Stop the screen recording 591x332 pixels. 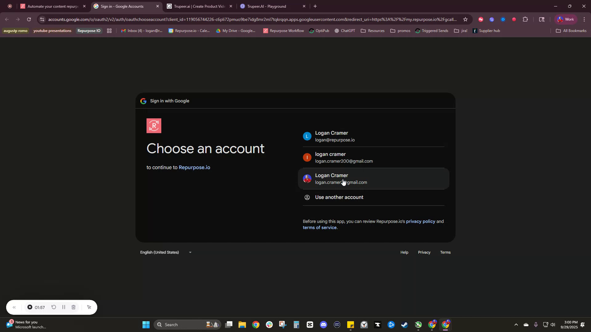(x=30, y=307)
